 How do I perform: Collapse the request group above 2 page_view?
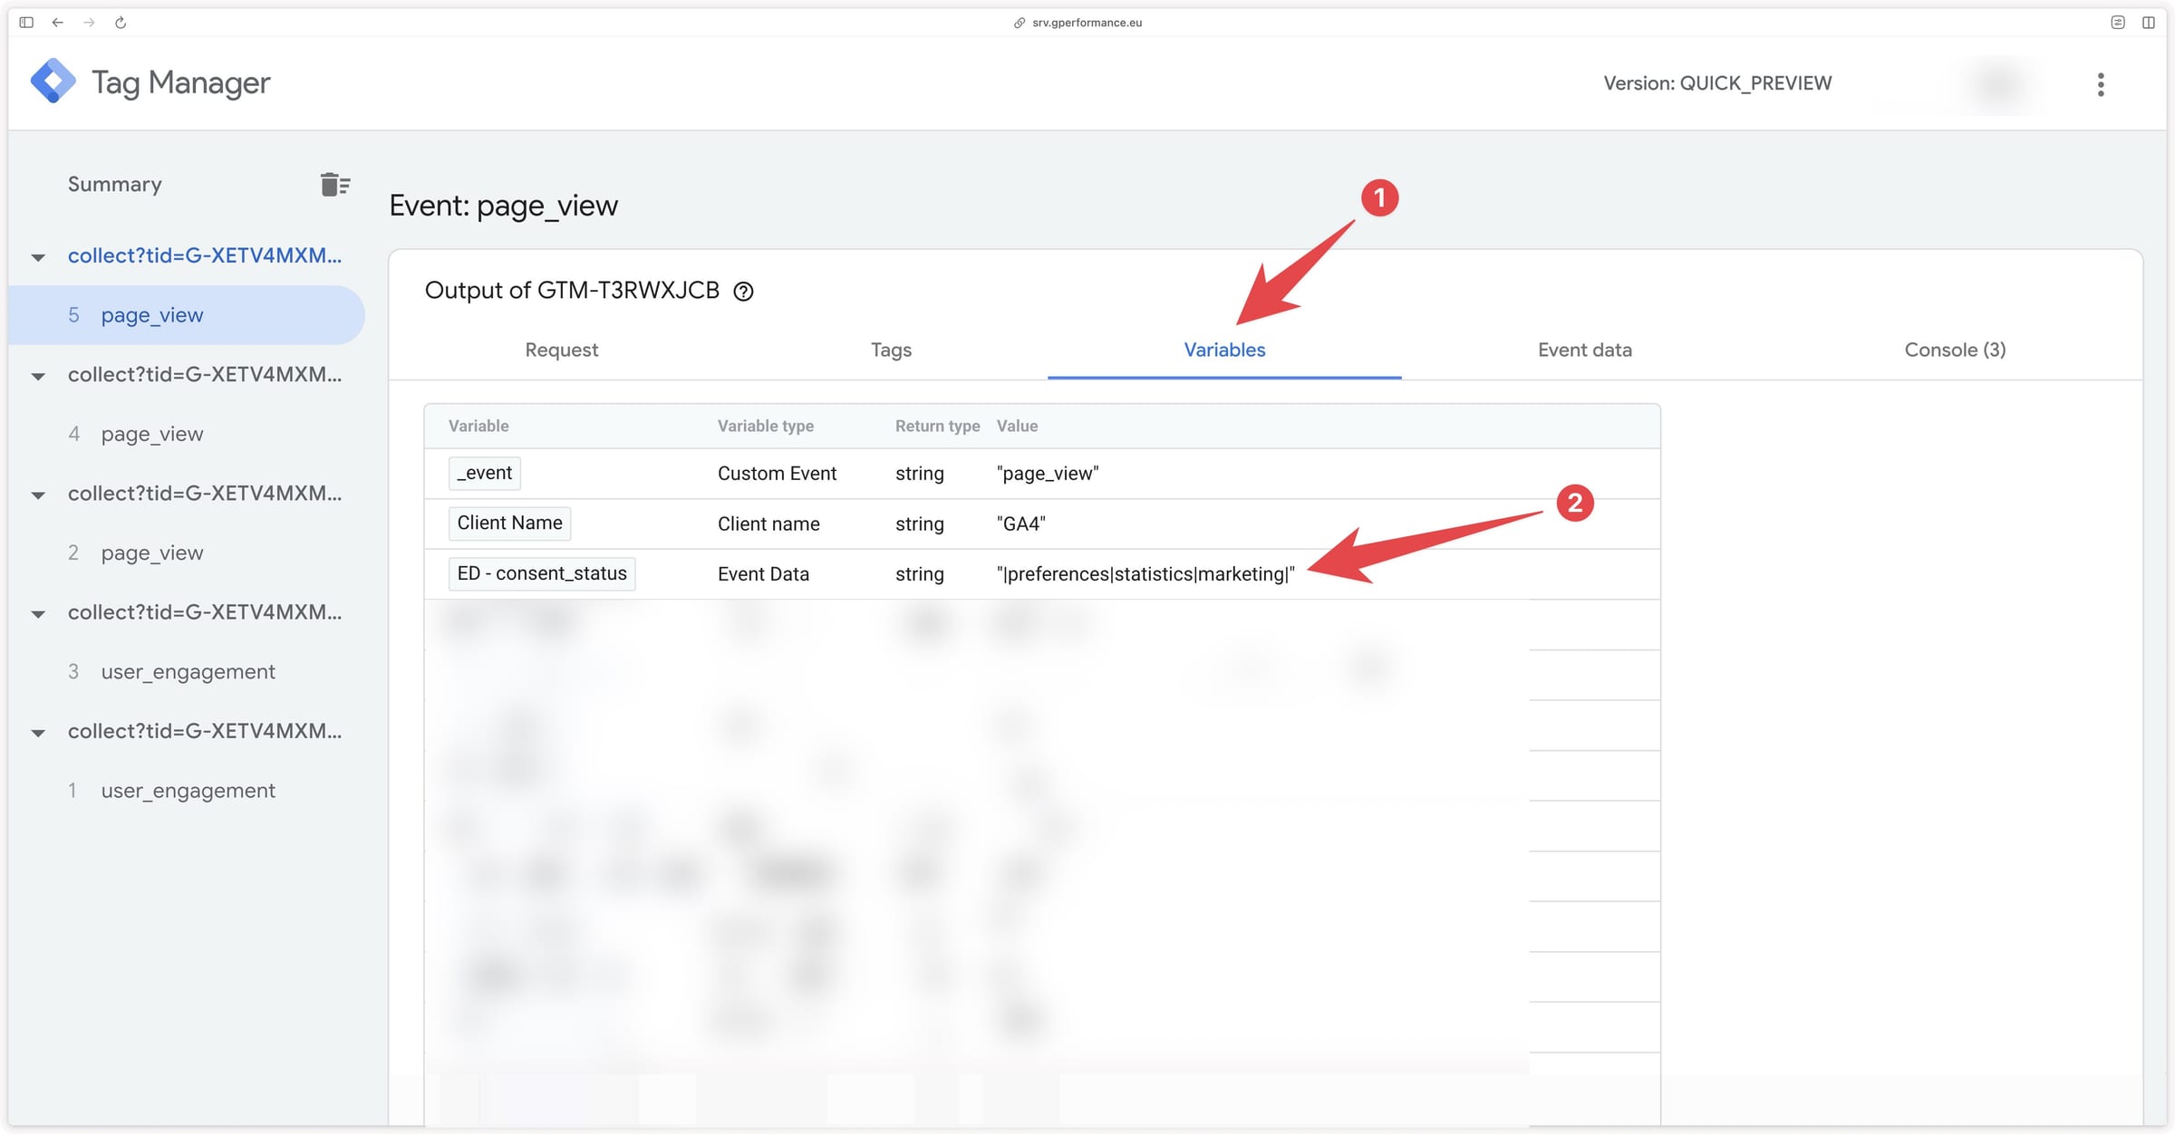[x=38, y=495]
